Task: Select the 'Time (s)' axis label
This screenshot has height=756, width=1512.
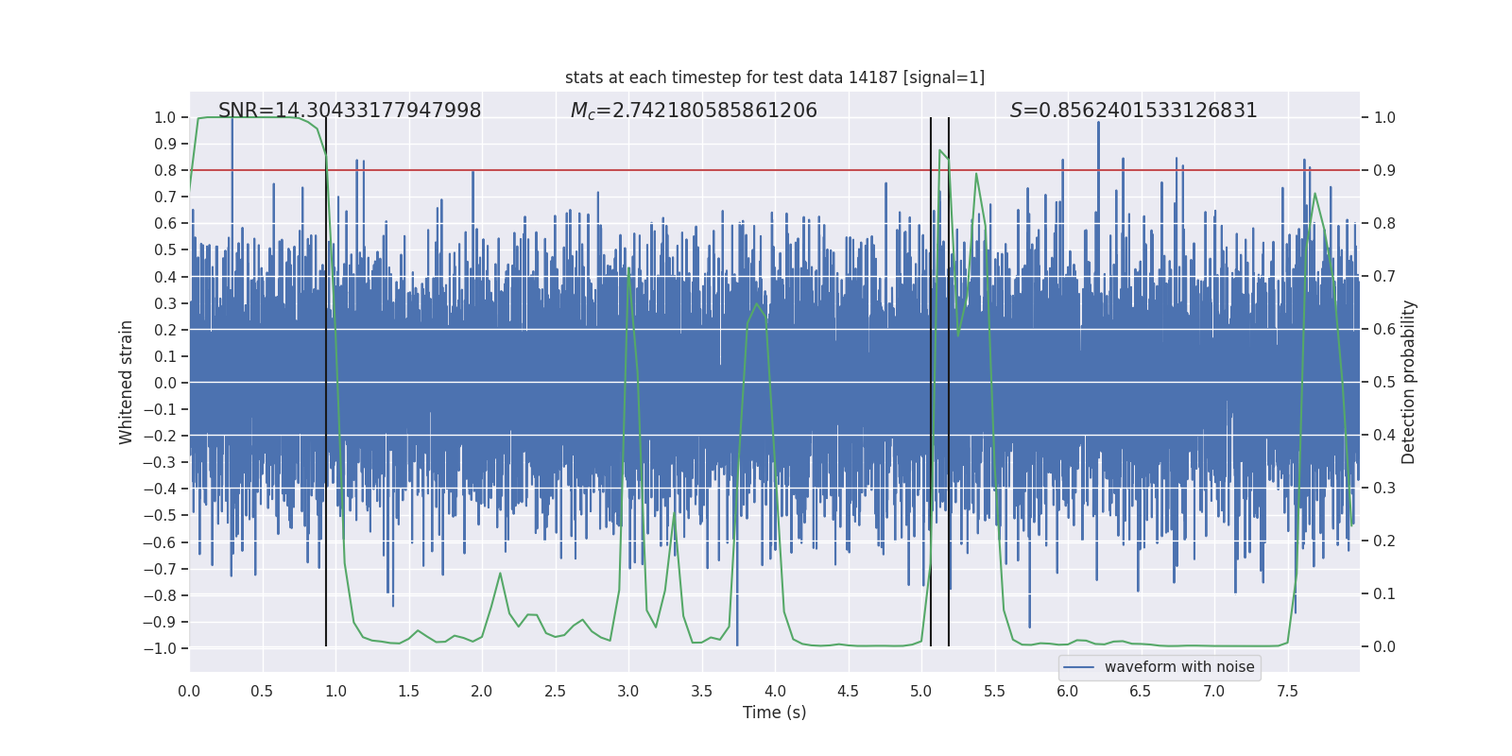Action: [x=775, y=713]
